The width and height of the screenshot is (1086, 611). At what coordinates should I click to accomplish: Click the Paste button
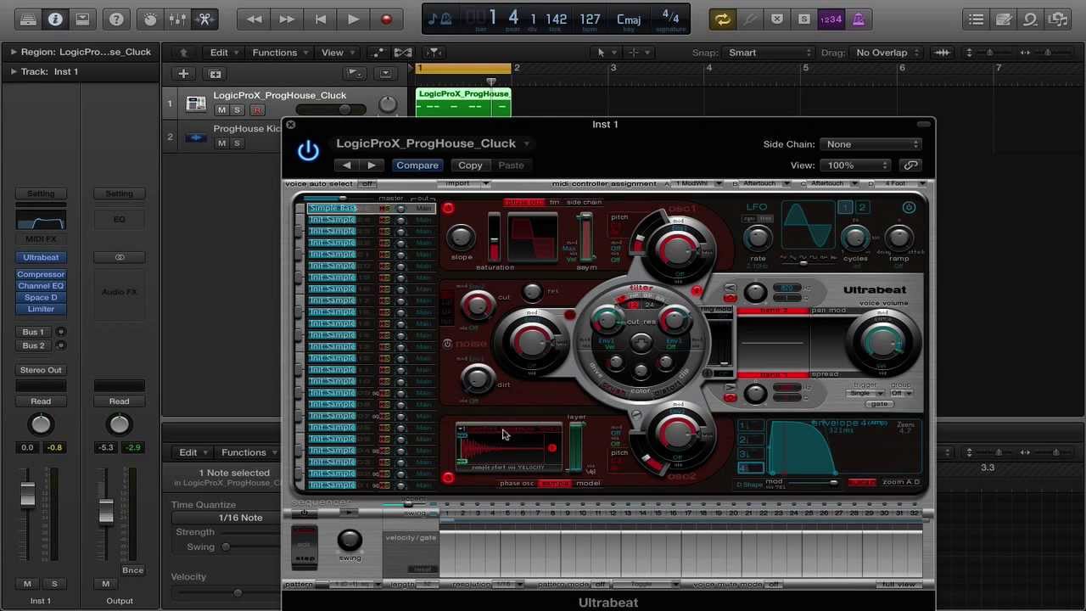tap(511, 165)
